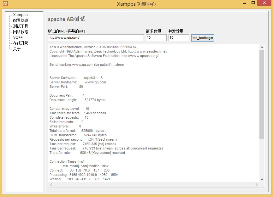Select 关于 in the sidebar tree
The height and width of the screenshot is (197, 273).
tap(17, 49)
